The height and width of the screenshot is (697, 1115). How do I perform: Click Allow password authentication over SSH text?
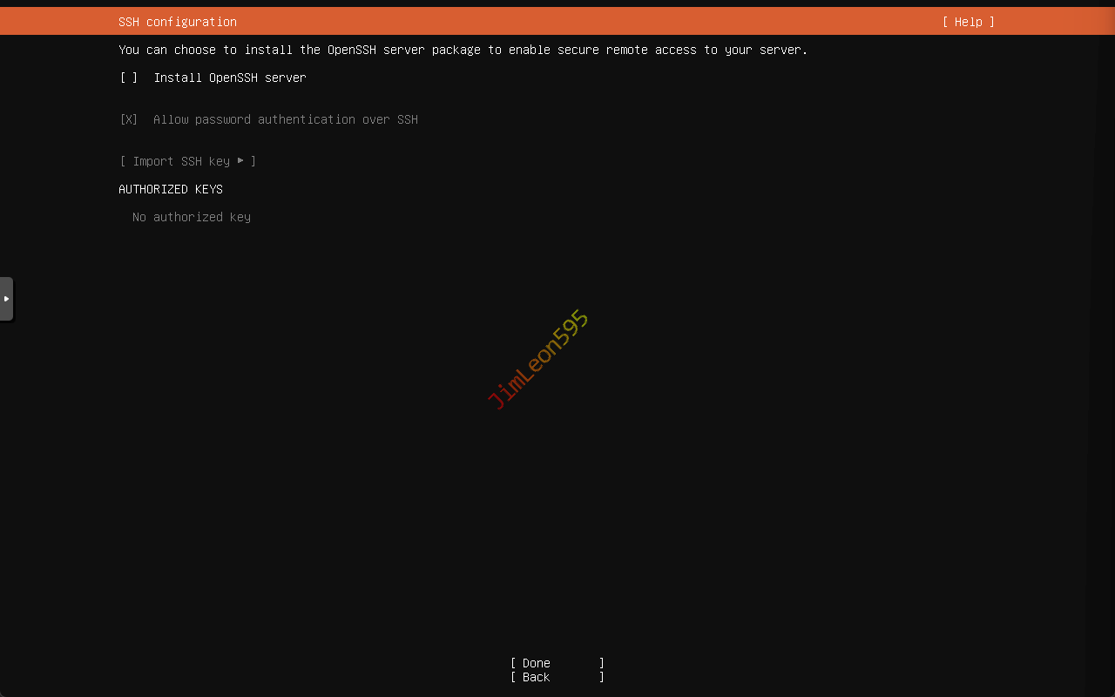[285, 119]
